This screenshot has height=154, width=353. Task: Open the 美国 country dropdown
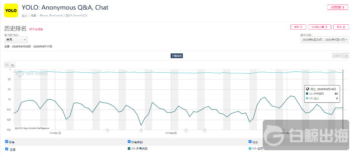pyautogui.click(x=16, y=40)
